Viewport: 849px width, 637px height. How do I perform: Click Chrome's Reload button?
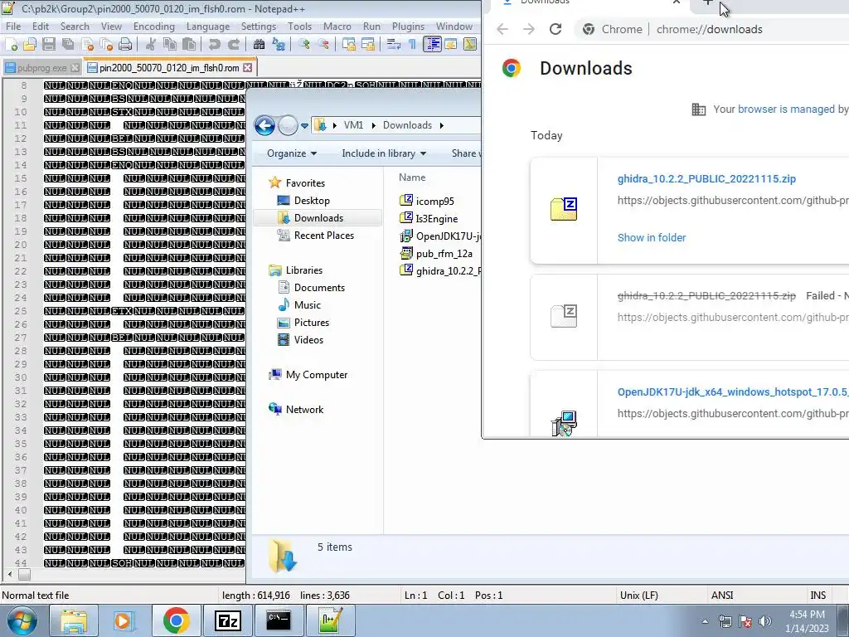click(555, 29)
